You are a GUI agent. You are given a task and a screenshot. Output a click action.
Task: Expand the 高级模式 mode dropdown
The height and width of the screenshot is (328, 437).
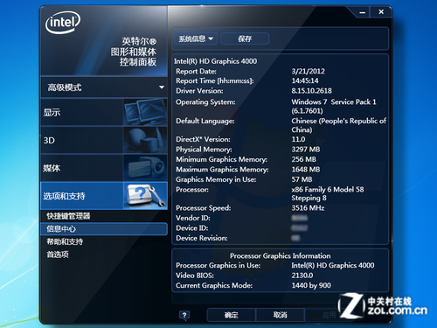click(104, 87)
